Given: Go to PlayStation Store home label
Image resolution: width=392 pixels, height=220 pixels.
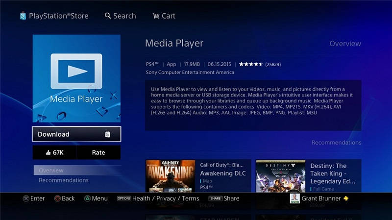Looking at the screenshot, I should pyautogui.click(x=58, y=16).
